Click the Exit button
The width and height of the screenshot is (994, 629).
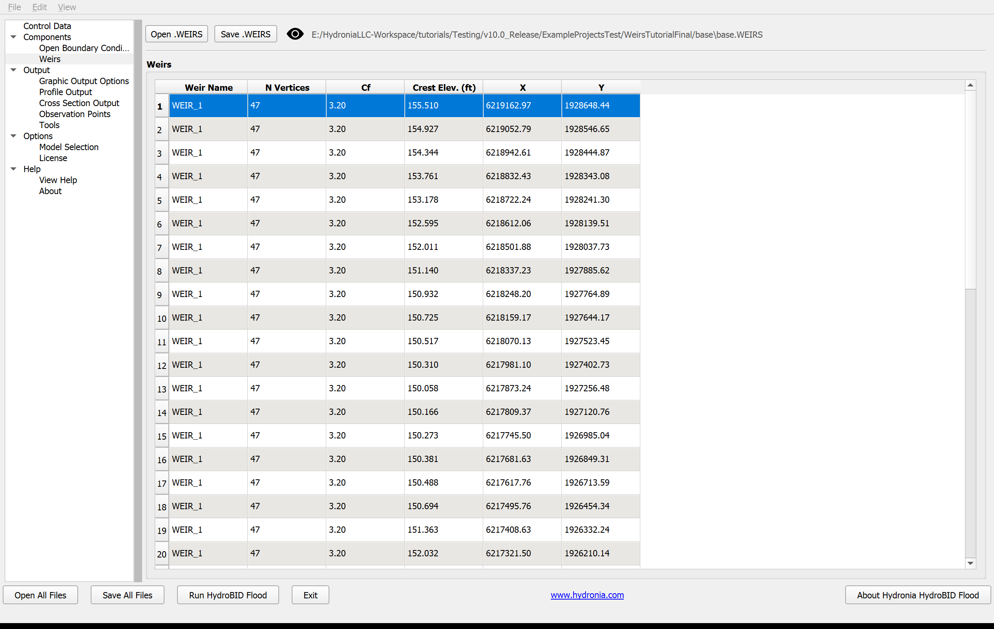click(x=311, y=595)
